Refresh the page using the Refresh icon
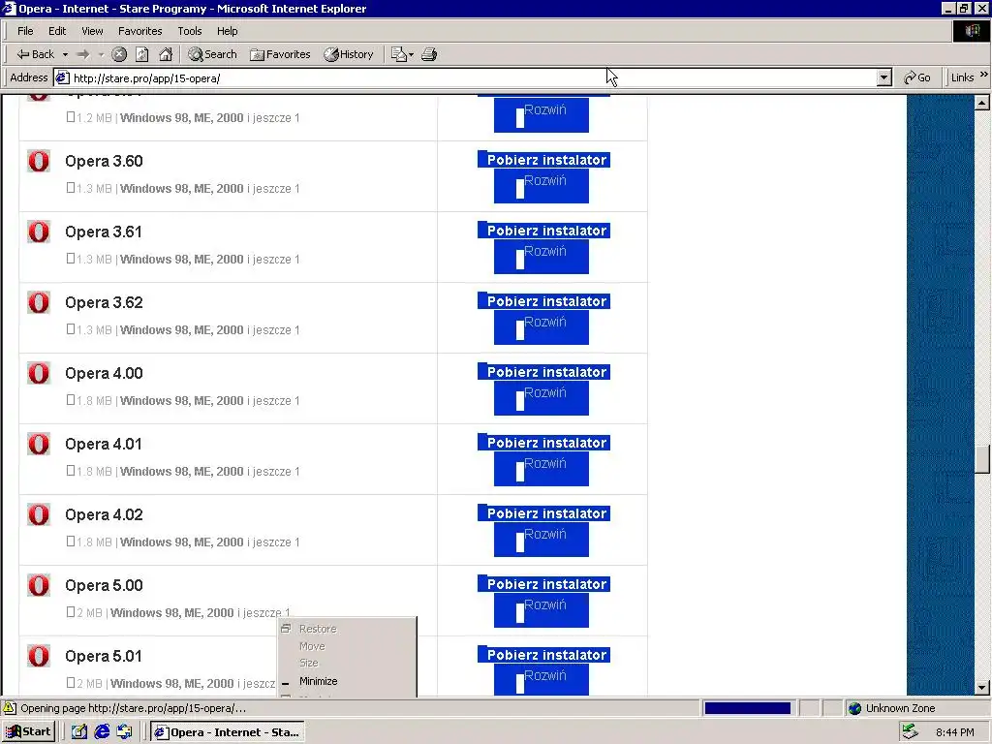This screenshot has width=992, height=744. click(142, 54)
